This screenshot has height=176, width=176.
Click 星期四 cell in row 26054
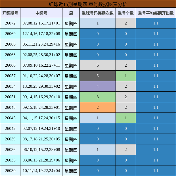coord(71,87)
